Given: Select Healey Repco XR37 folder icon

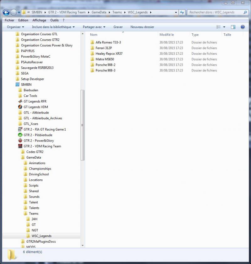Looking at the screenshot, I should [92, 53].
